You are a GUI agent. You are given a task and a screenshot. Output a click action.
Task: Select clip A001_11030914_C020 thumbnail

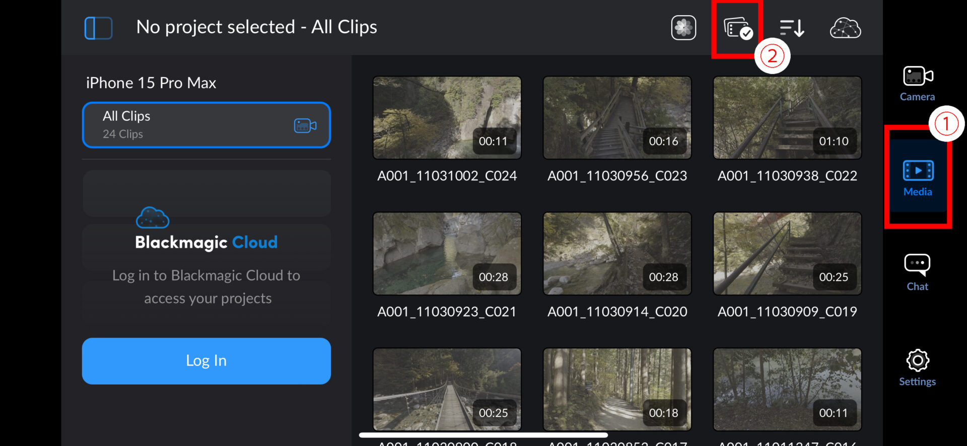pos(617,254)
